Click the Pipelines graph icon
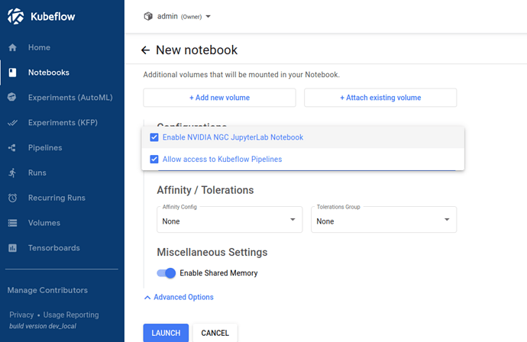This screenshot has width=527, height=342. tap(12, 147)
